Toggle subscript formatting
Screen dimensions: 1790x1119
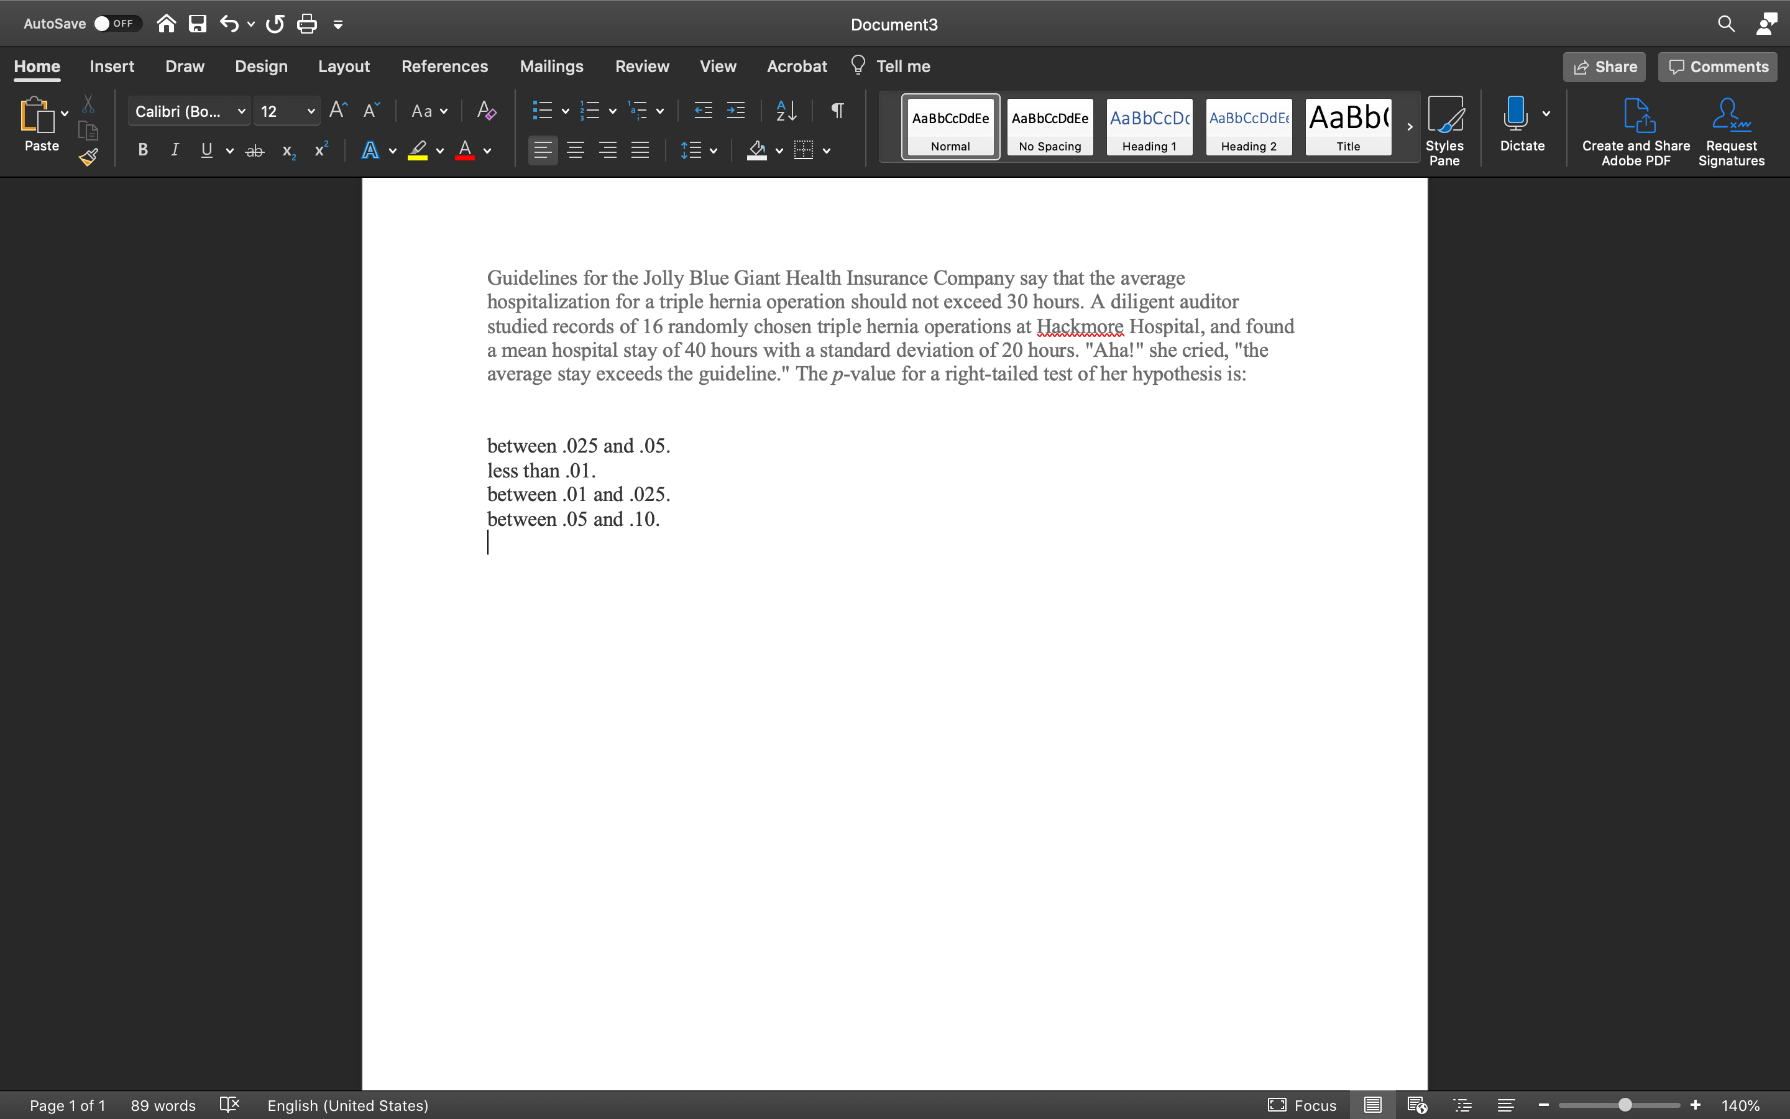tap(287, 152)
